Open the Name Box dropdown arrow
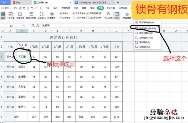 [23, 26]
